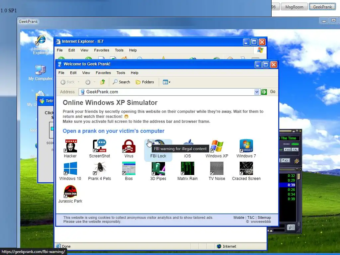
Task: Click the Up folder toolbar icon
Action: point(103,82)
